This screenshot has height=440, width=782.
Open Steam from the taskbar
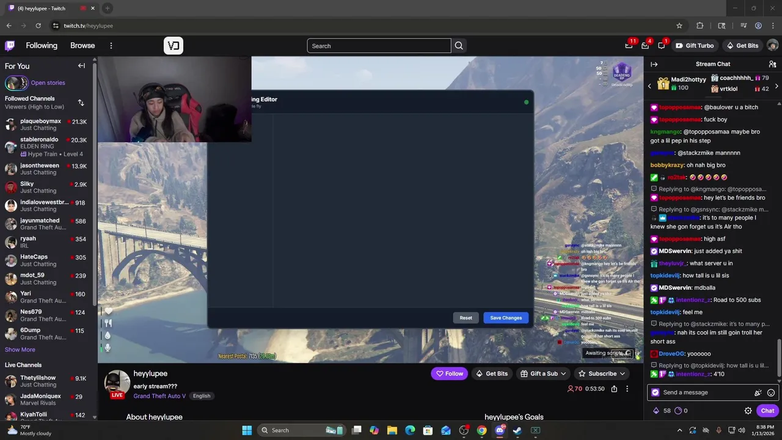[517, 430]
